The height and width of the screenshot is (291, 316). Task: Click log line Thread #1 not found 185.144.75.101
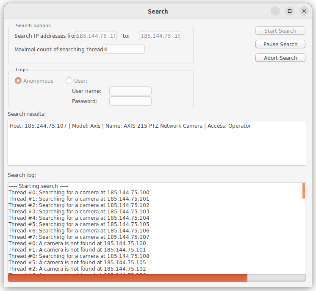(x=77, y=249)
